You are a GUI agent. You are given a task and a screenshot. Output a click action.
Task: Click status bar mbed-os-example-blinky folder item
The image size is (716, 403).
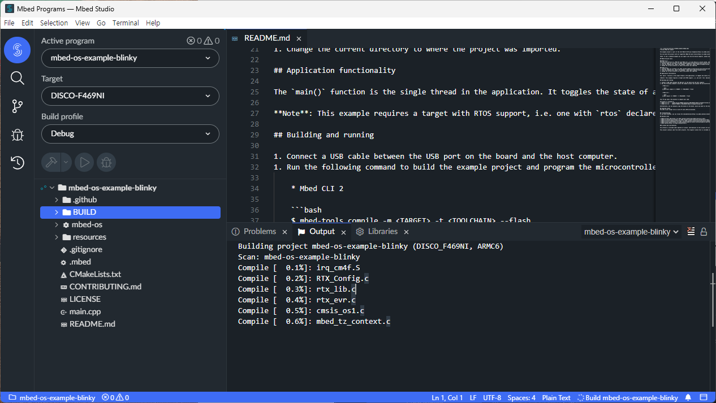coord(51,398)
